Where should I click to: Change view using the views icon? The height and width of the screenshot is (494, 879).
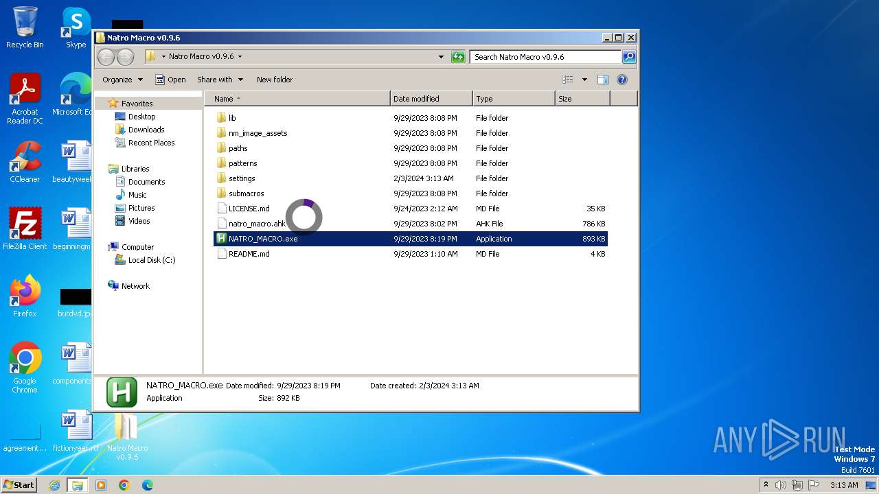tap(567, 80)
